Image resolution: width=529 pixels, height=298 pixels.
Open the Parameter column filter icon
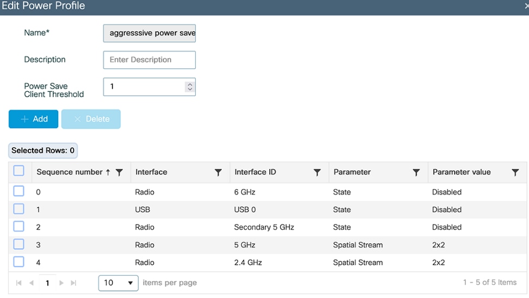[416, 173]
